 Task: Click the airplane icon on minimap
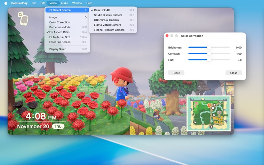(x=211, y=127)
